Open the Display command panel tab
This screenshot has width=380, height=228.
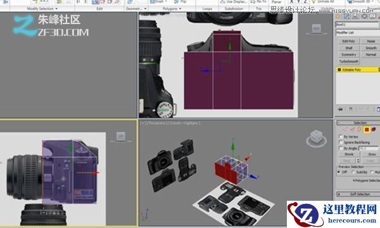[372, 16]
